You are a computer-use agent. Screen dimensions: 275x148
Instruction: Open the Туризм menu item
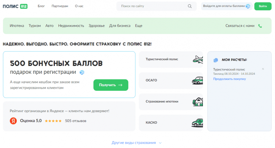[x=35, y=26]
